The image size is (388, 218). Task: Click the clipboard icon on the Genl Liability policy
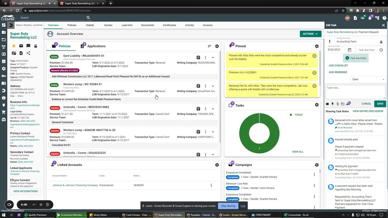[x=198, y=58]
